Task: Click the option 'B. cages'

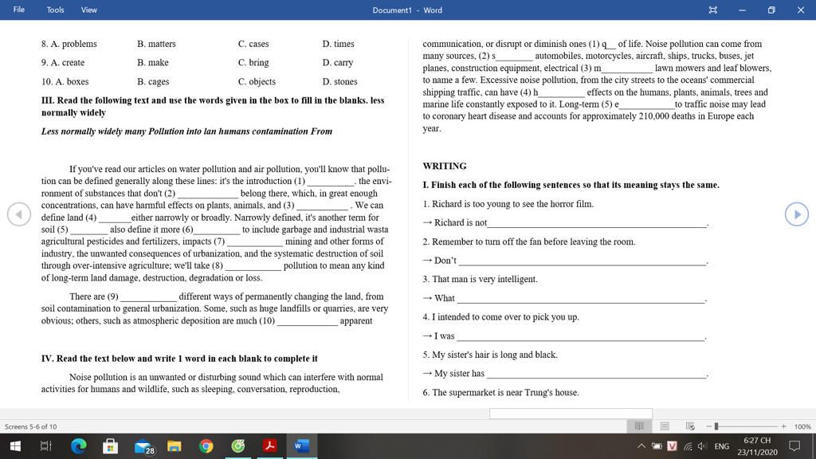Action: (153, 82)
